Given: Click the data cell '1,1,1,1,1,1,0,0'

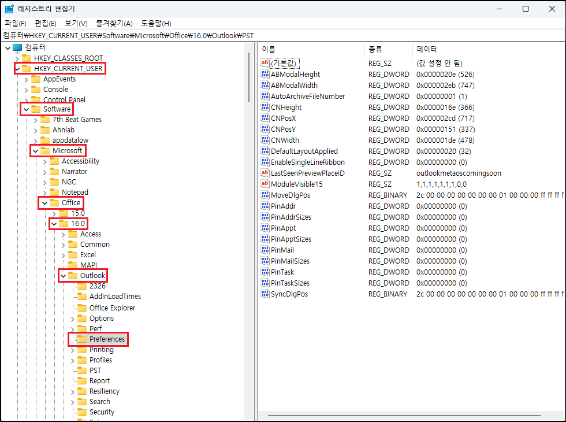Looking at the screenshot, I should coord(441,184).
